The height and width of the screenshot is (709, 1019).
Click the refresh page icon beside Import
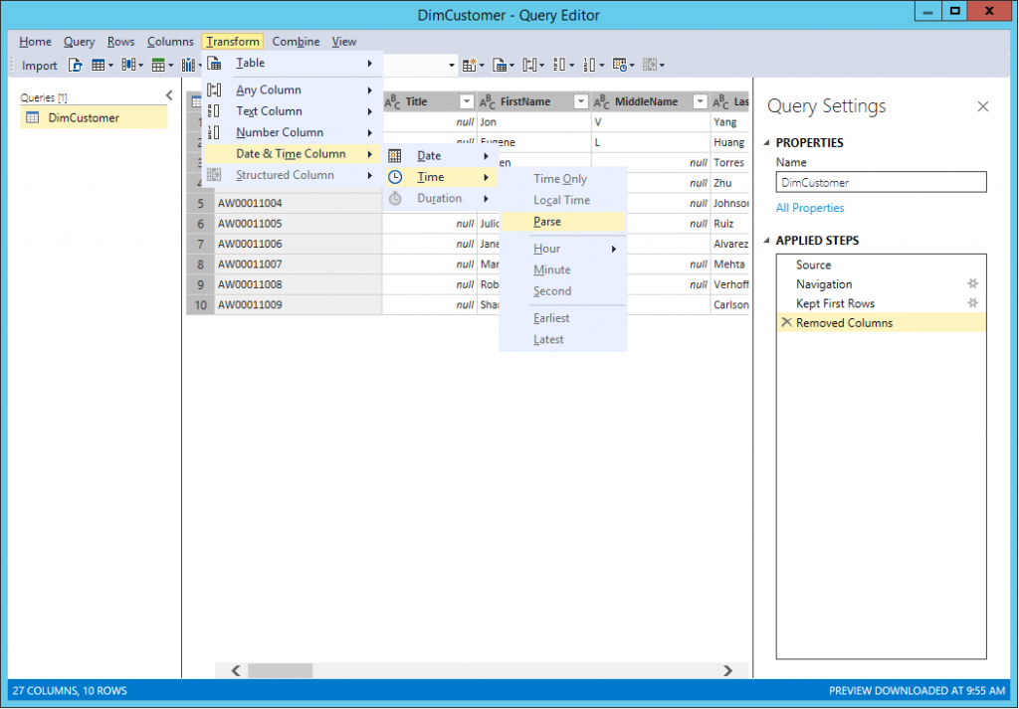(x=76, y=65)
